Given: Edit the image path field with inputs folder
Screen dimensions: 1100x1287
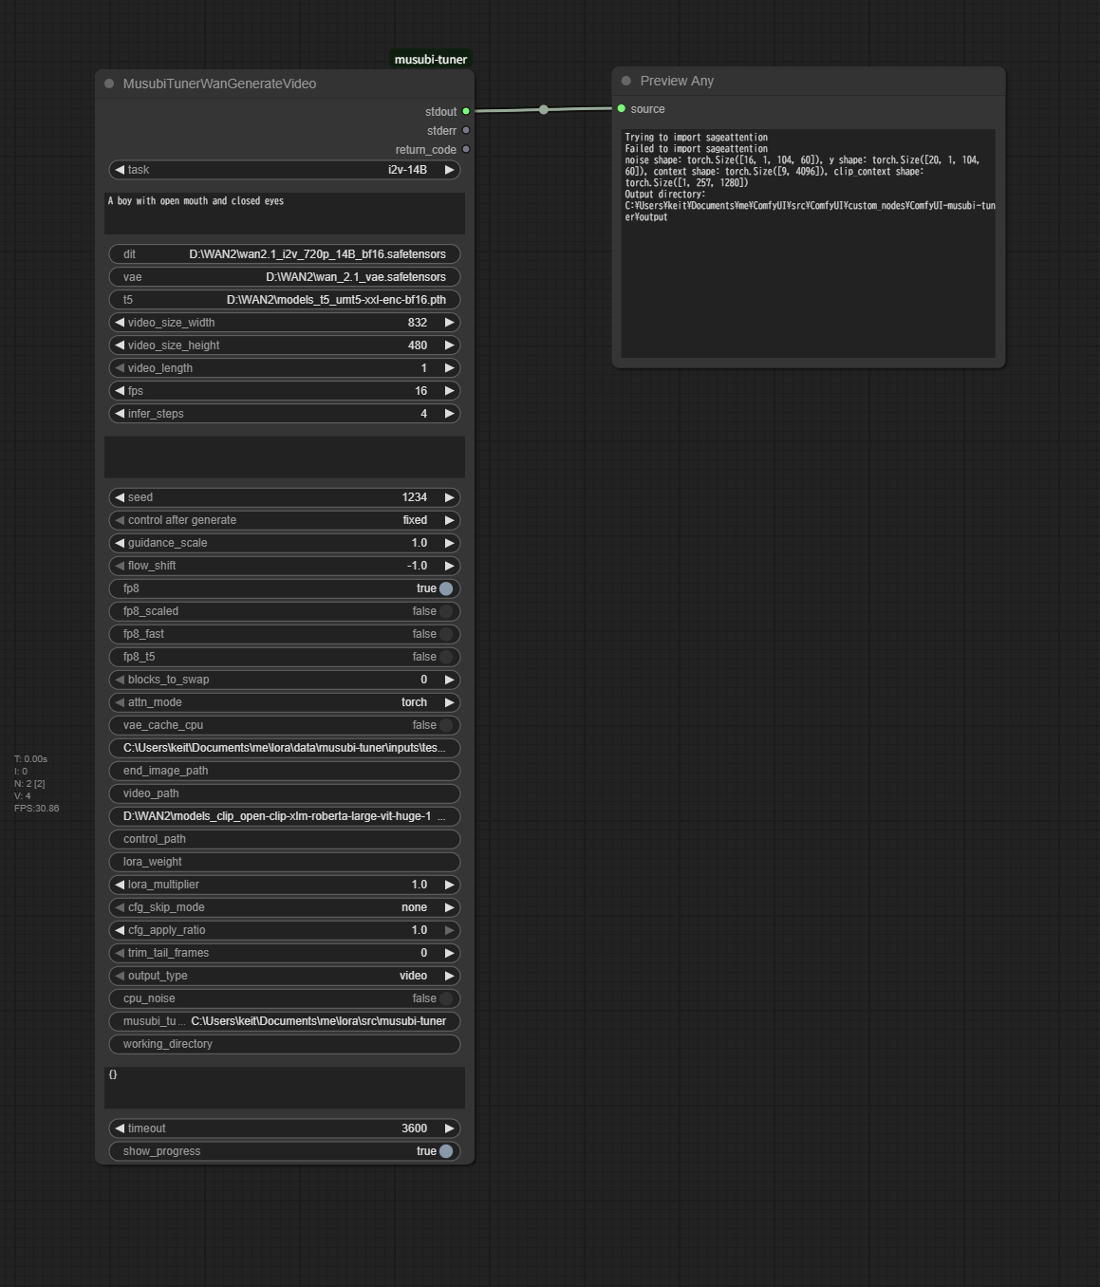Looking at the screenshot, I should 285,748.
